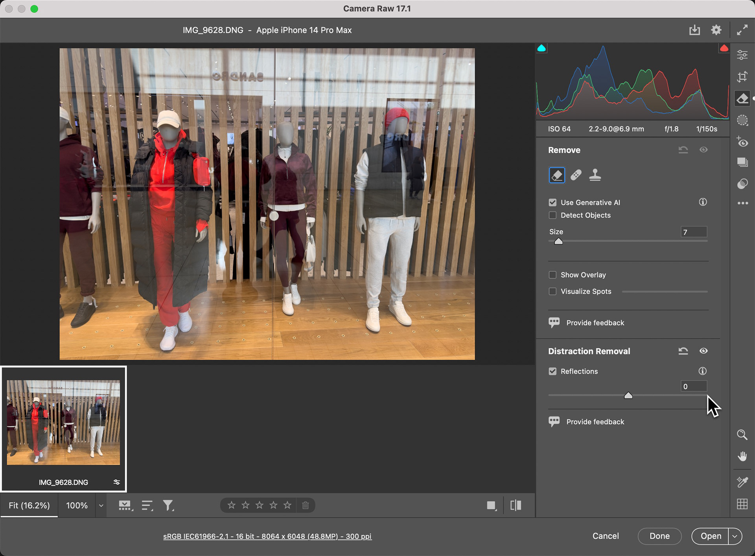755x556 pixels.
Task: Open Camera Raw preferences gear
Action: 716,30
